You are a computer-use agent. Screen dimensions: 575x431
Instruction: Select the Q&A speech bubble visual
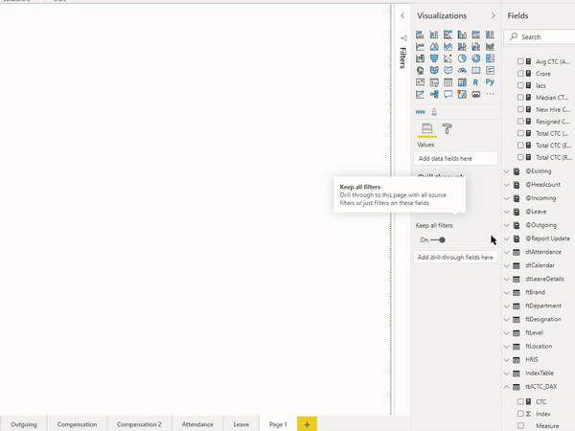point(448,94)
